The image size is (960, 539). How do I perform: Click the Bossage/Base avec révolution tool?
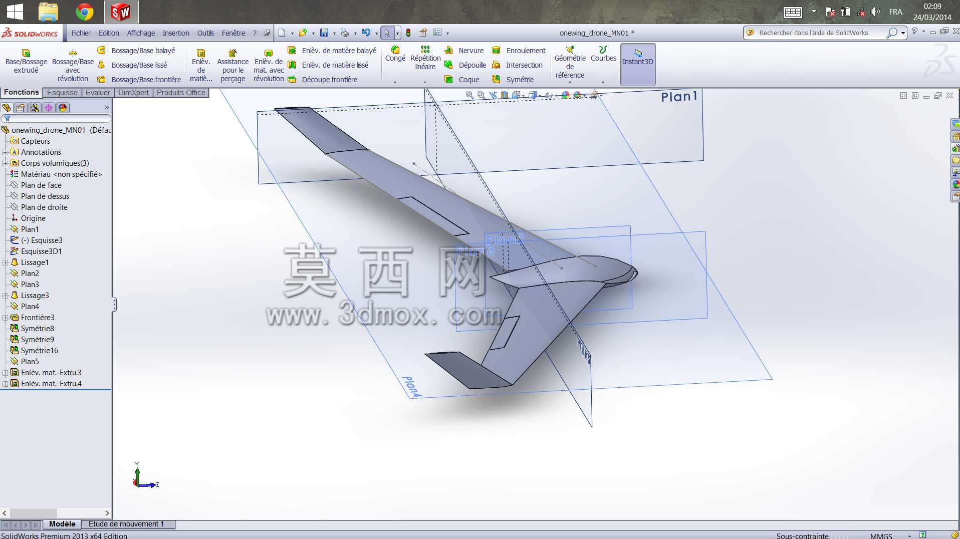click(x=73, y=66)
